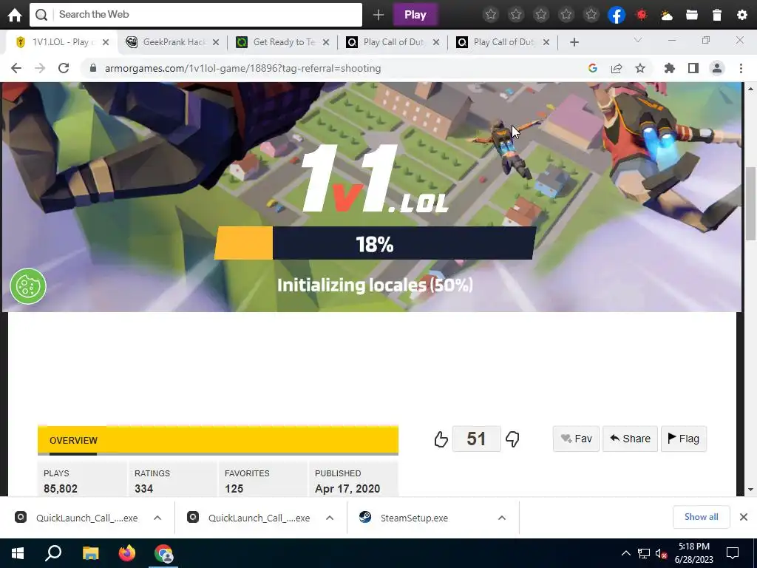Open File Explorer from taskbar

[90, 553]
